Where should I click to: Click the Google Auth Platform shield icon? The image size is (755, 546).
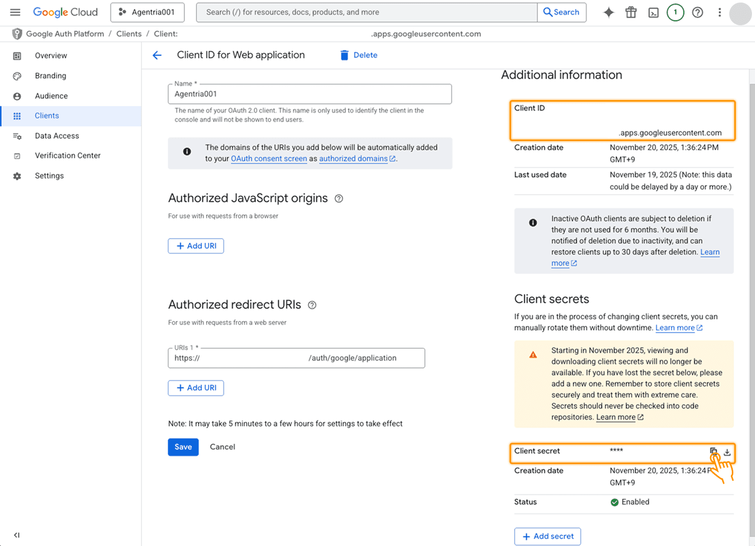(x=17, y=34)
